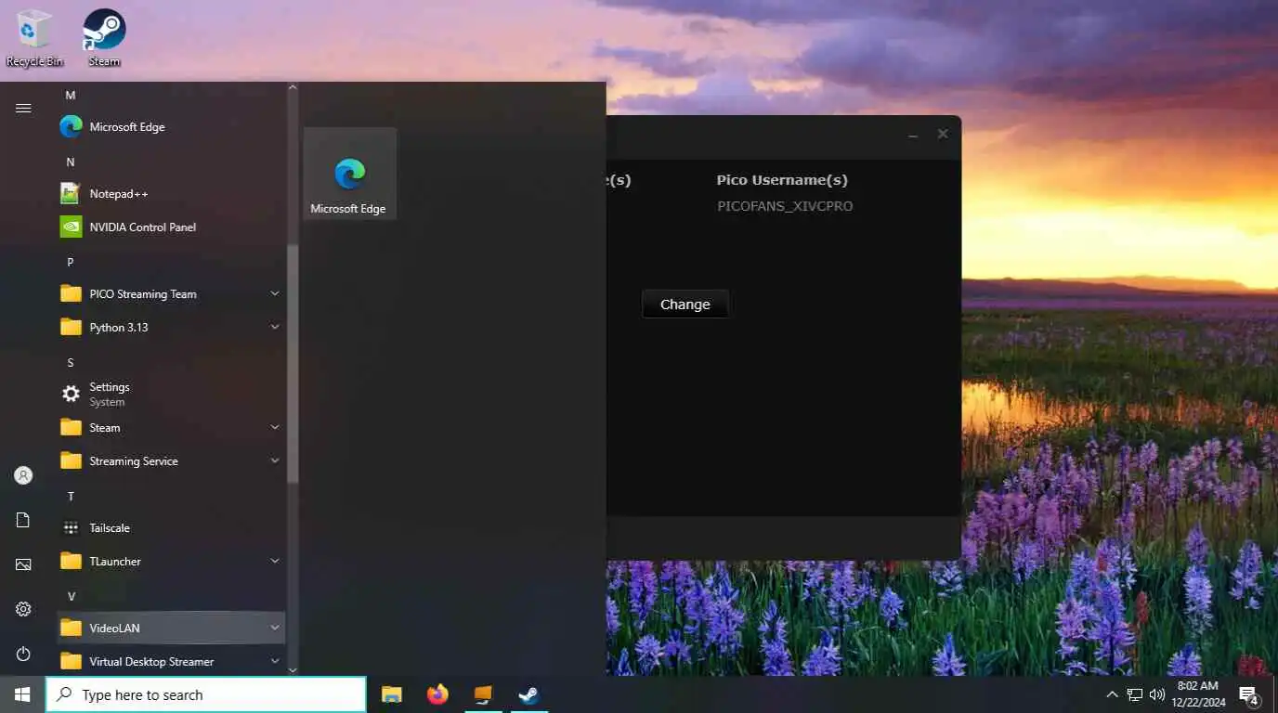Expand the TLauncher folder
Viewport: 1278px width, 713px height.
click(171, 562)
